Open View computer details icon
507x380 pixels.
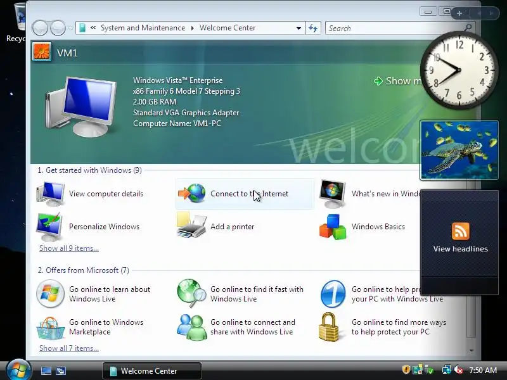[51, 194]
